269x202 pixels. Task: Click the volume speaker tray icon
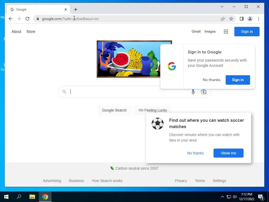pyautogui.click(x=235, y=197)
